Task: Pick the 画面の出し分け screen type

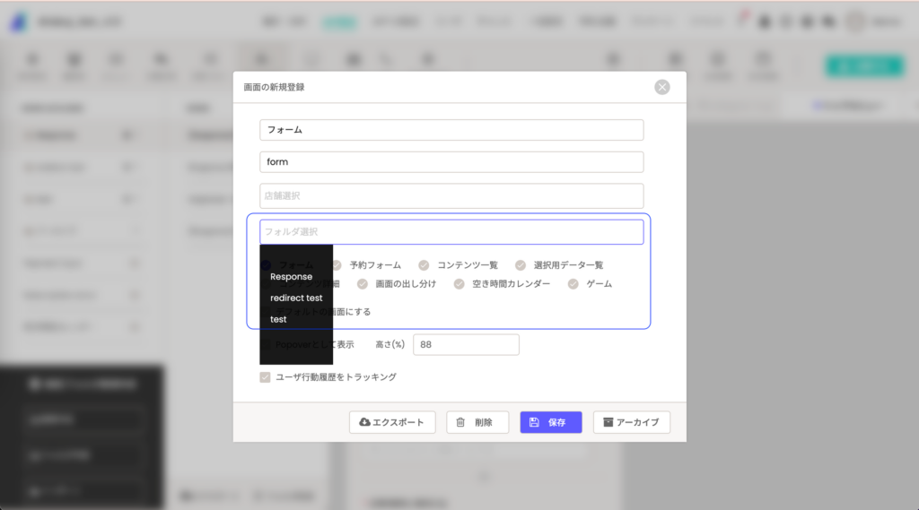Action: point(363,284)
